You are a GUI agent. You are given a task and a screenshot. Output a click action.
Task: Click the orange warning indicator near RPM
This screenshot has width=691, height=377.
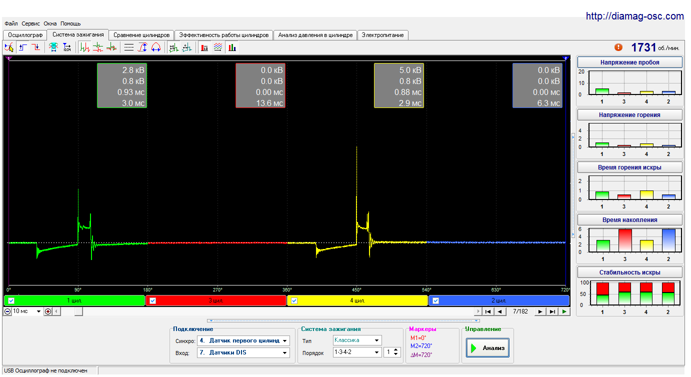(x=618, y=47)
